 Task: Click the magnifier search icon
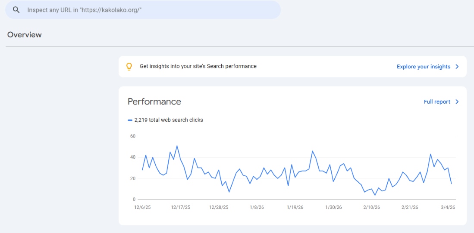(x=16, y=9)
